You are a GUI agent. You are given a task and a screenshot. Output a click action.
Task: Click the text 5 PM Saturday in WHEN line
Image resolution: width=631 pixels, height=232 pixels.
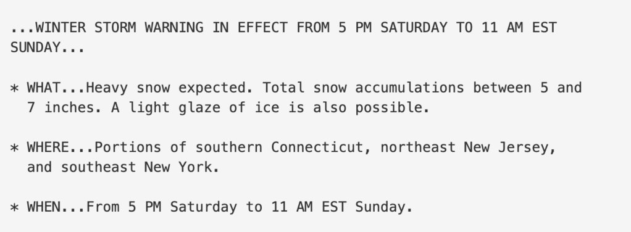[x=182, y=207]
